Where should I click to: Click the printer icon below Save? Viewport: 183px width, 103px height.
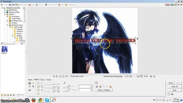(x=172, y=94)
